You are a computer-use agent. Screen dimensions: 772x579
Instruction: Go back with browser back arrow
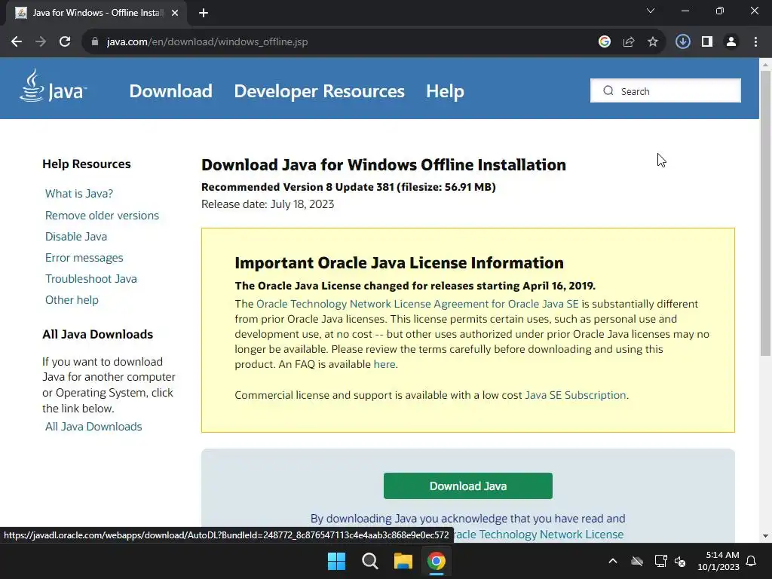pos(17,42)
